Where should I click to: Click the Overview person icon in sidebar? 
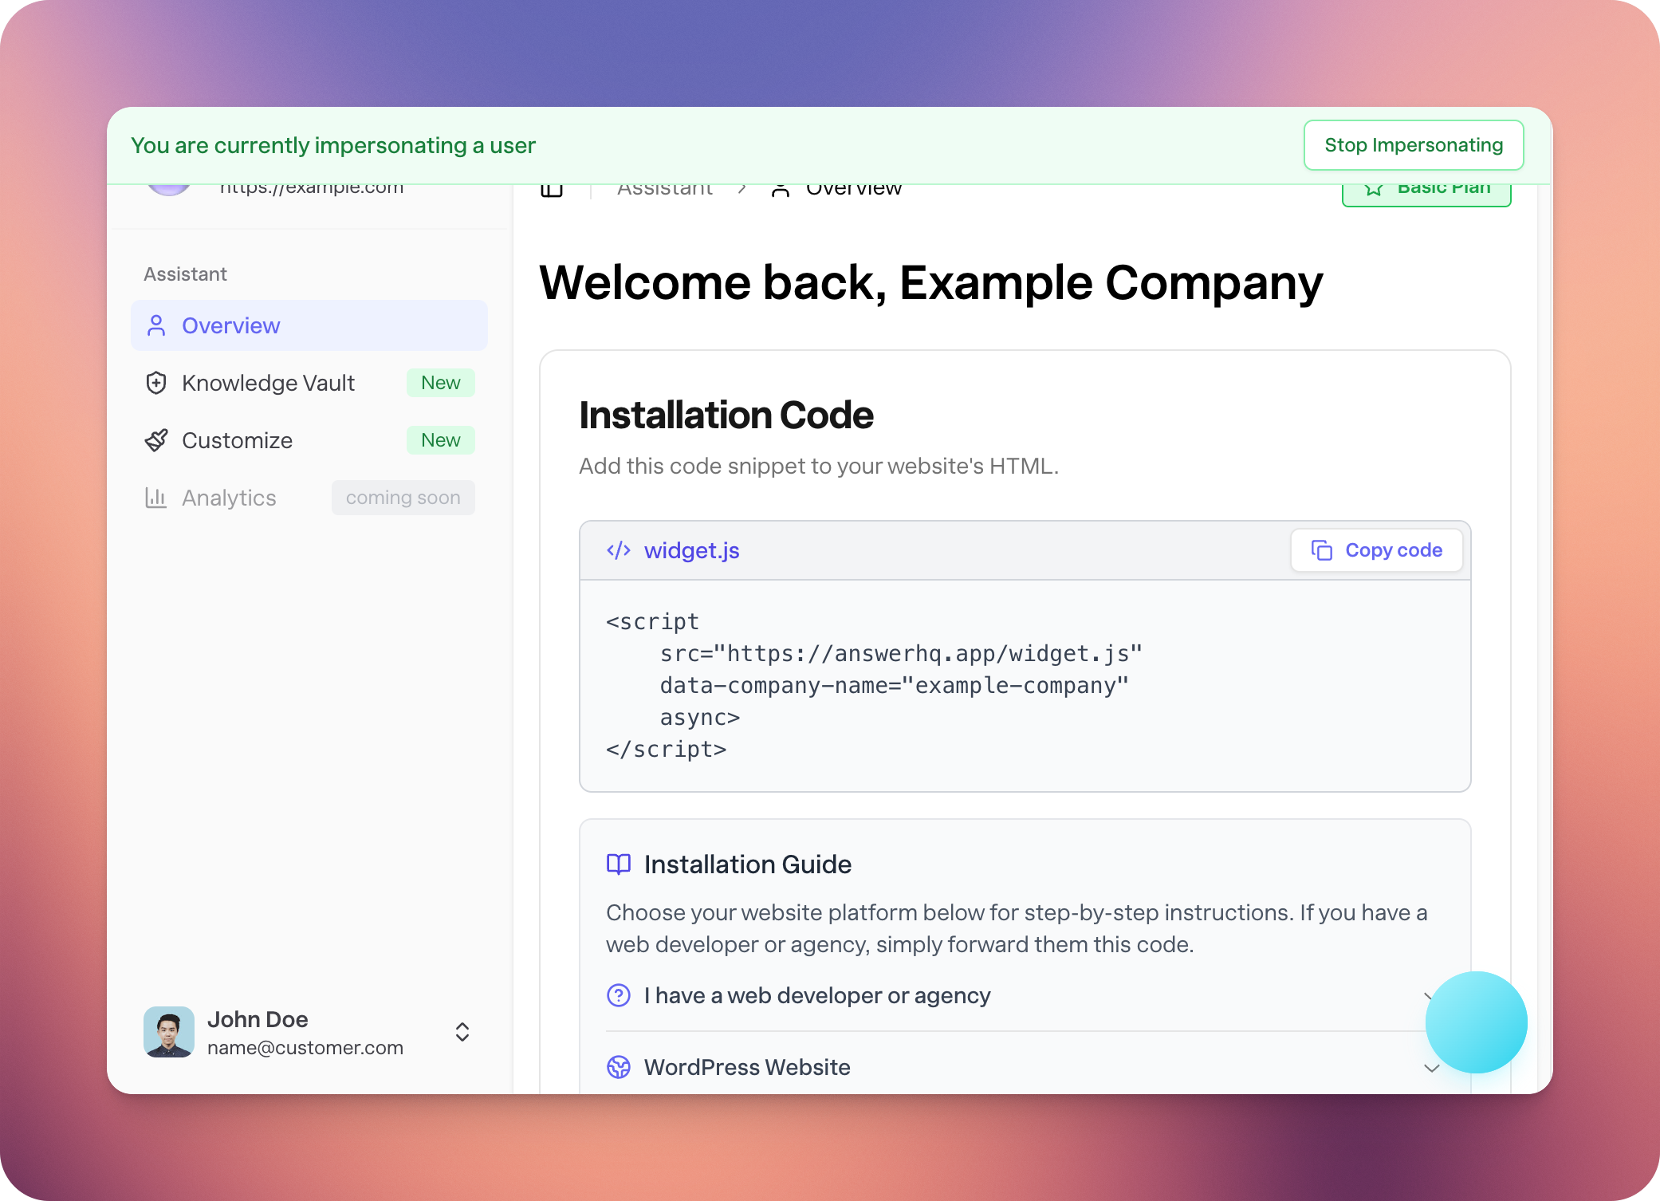156,325
